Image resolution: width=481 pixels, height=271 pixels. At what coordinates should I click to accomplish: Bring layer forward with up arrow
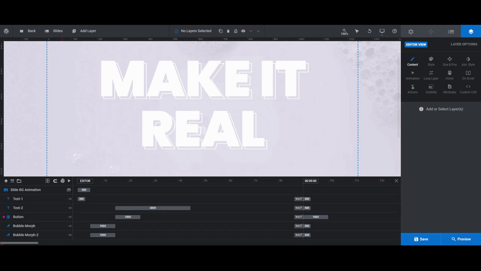(258, 31)
